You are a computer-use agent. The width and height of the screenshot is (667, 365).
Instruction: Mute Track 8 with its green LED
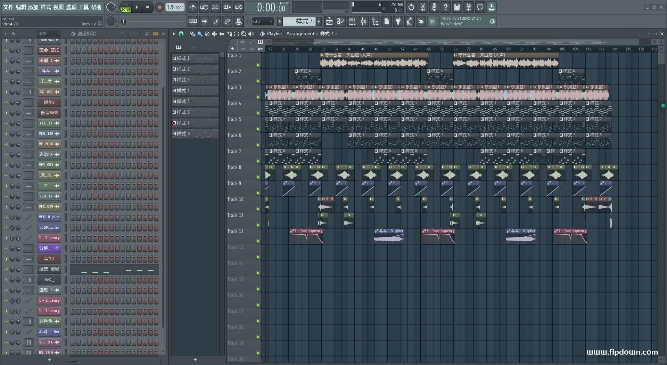pyautogui.click(x=258, y=177)
